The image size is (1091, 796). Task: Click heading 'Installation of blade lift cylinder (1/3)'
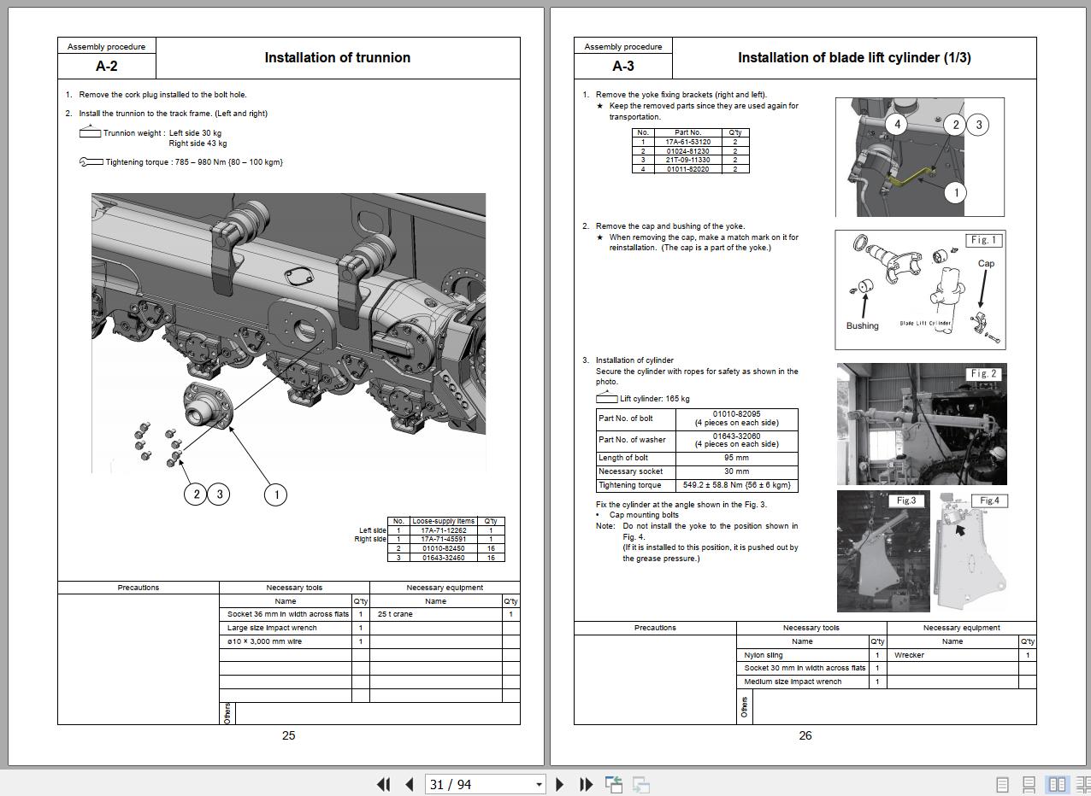(854, 58)
